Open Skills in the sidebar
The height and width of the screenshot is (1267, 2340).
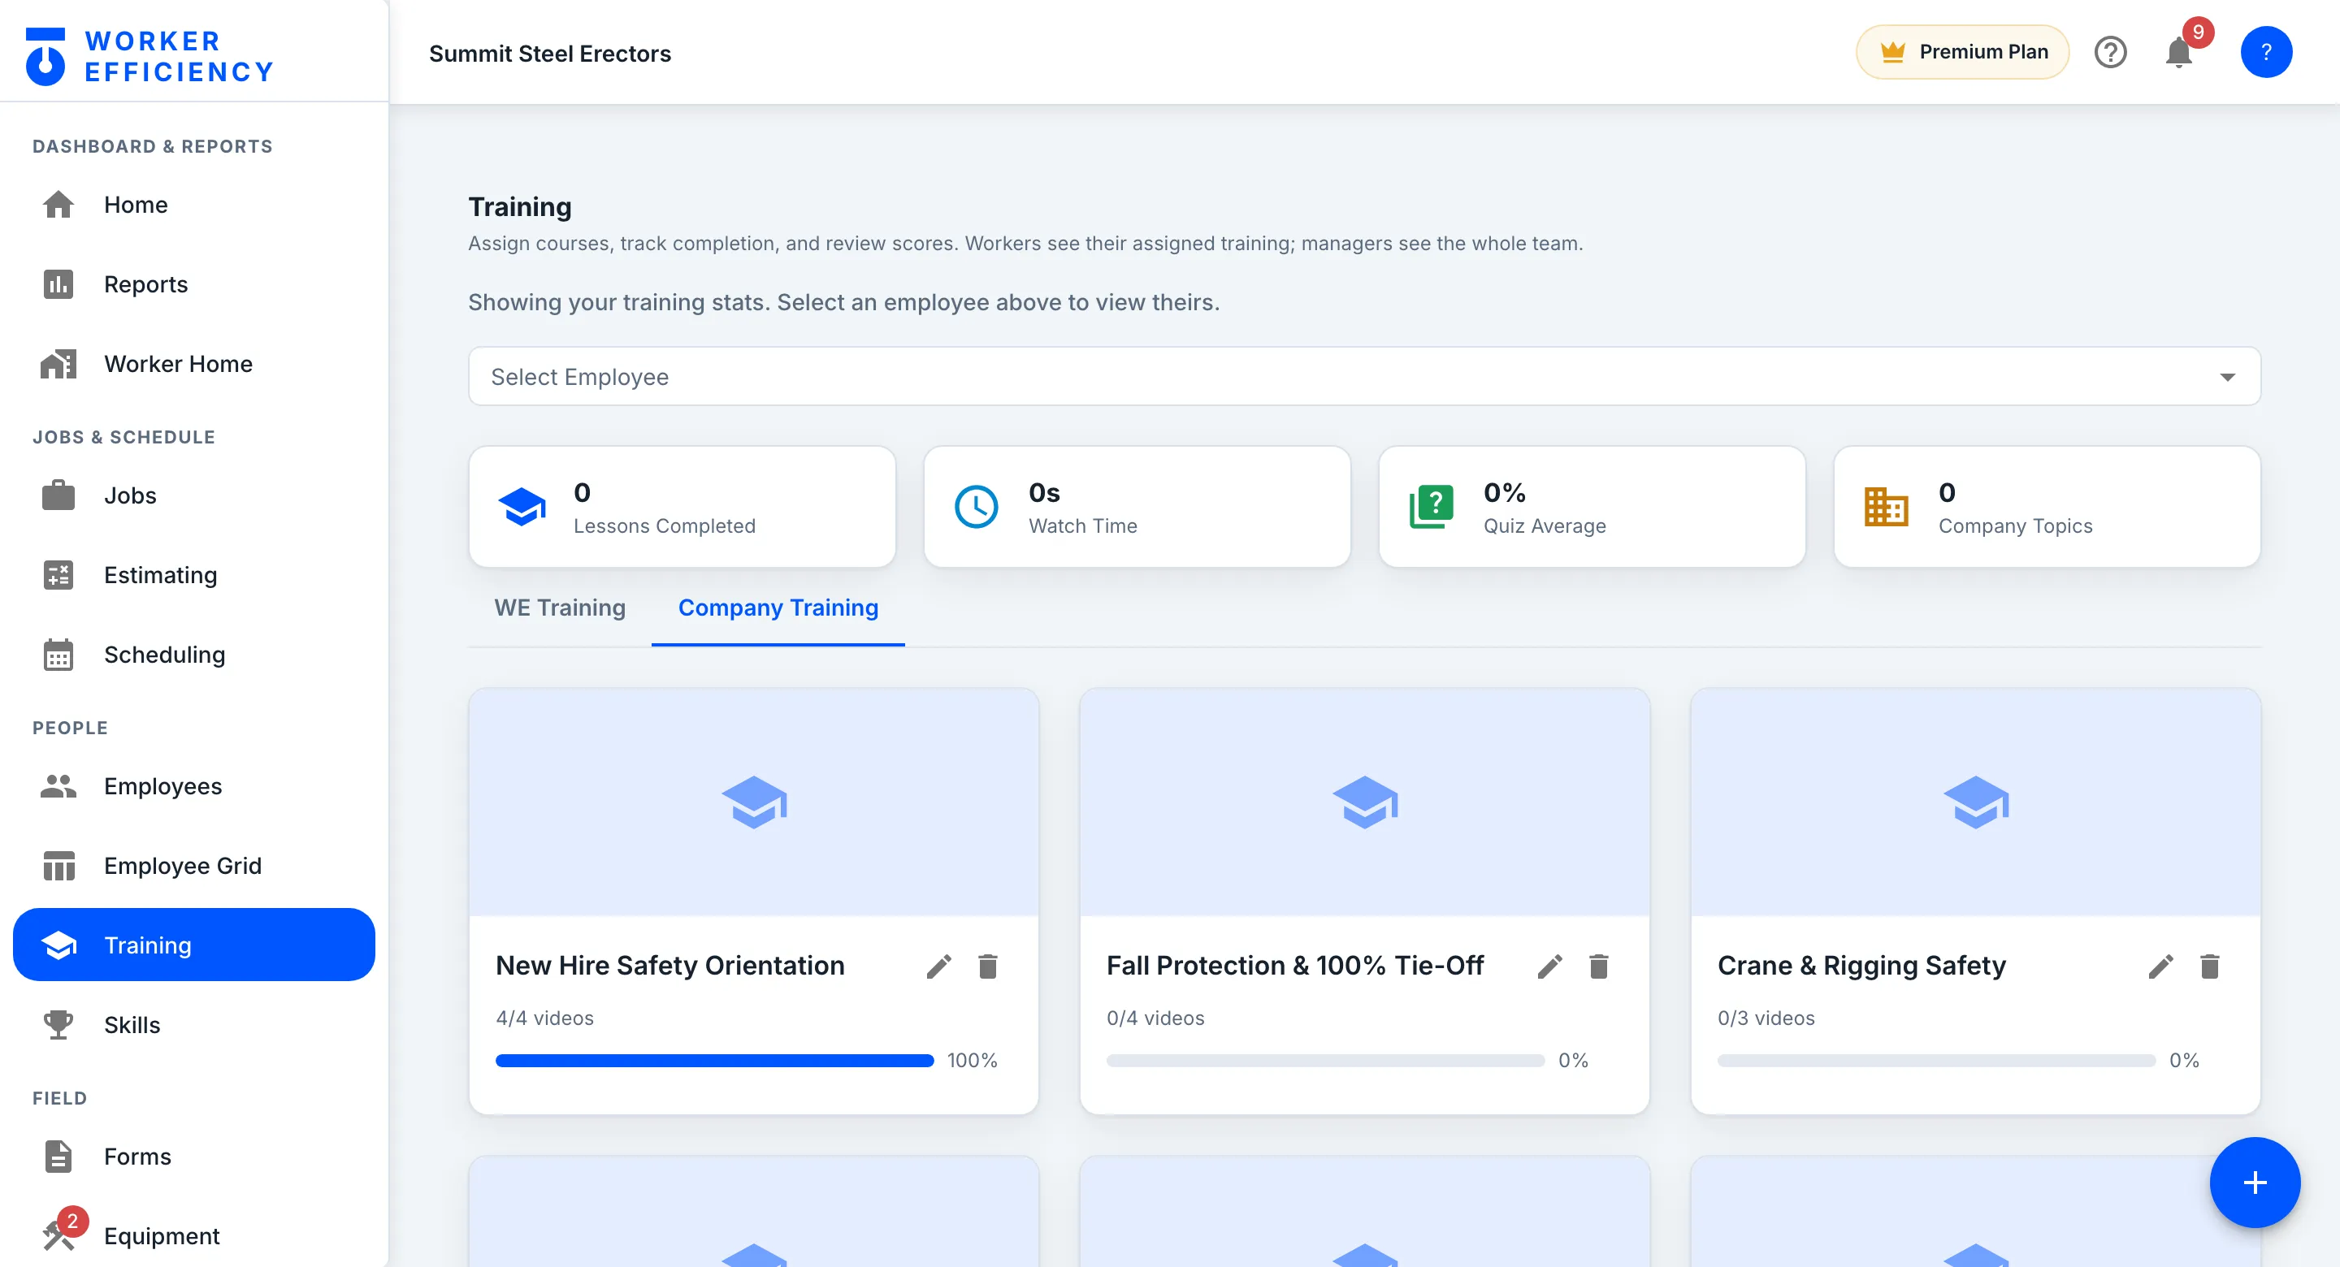point(194,1026)
